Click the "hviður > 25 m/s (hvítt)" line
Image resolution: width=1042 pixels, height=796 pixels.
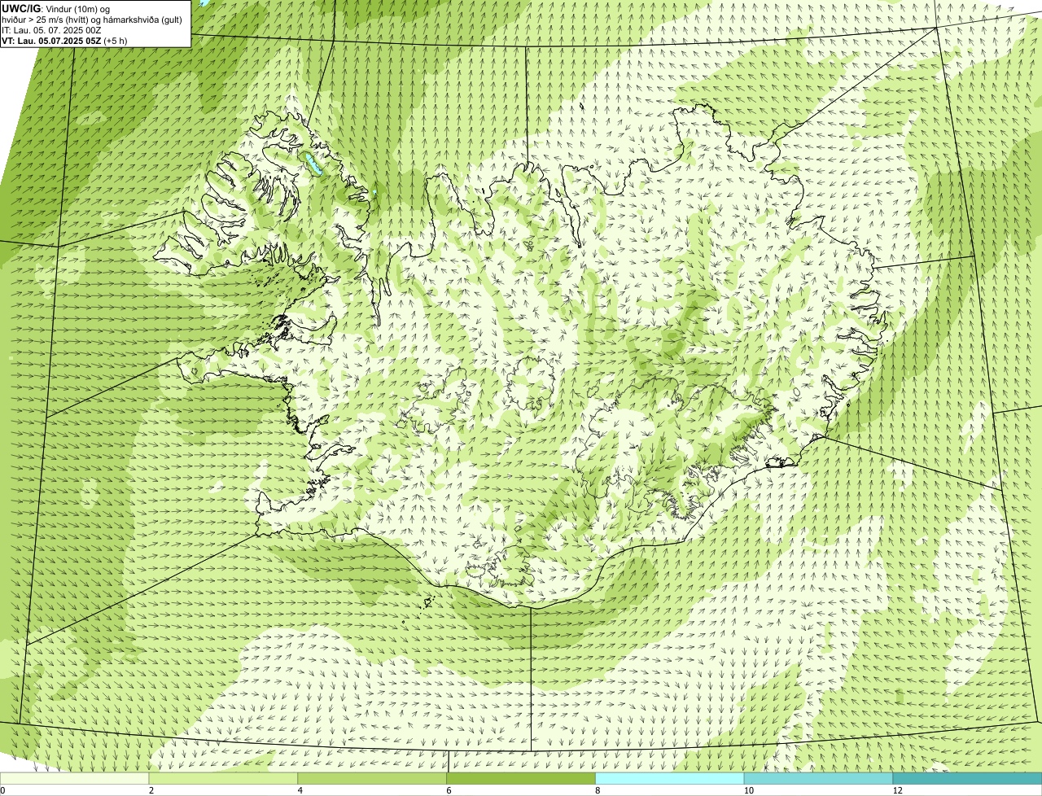tap(91, 19)
